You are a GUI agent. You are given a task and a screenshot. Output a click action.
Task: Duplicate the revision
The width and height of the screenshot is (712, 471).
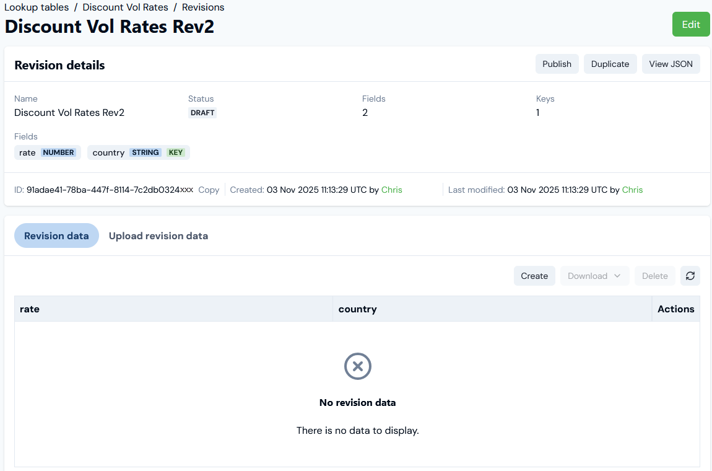(610, 64)
